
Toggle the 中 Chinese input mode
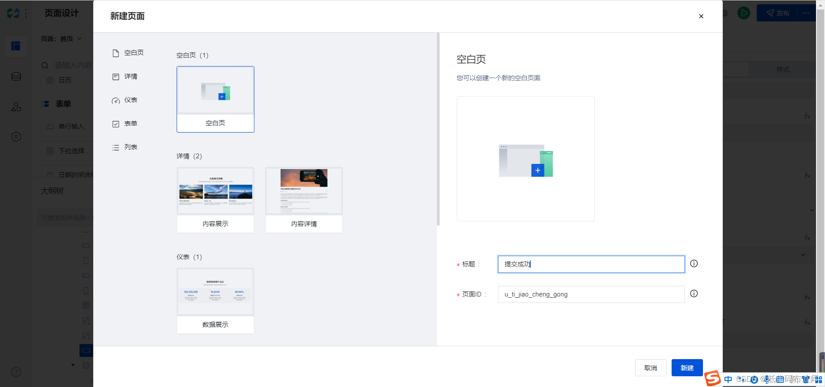728,379
